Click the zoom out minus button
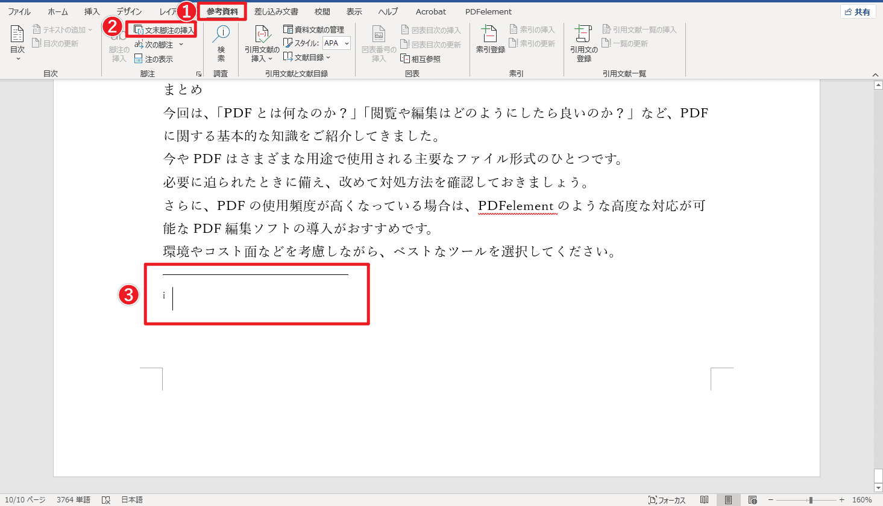Screen dimensions: 883x506 (770, 500)
